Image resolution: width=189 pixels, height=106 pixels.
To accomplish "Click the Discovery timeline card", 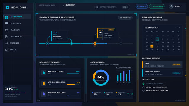I will [59, 36].
